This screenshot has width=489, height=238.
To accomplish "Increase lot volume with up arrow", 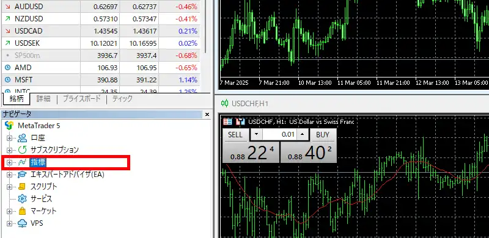I will click(x=302, y=135).
